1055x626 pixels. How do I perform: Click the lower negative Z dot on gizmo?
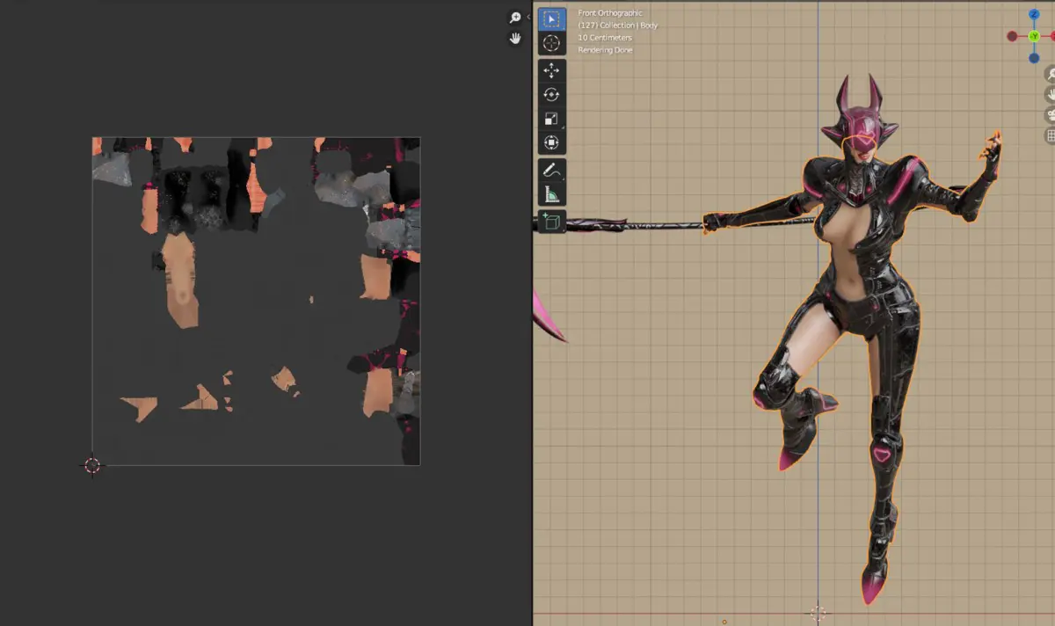(1034, 58)
